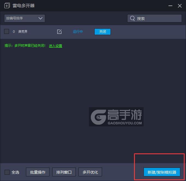Click the multi-instance logo icon in title bar
Screen dimensions: 186x181
7,5
